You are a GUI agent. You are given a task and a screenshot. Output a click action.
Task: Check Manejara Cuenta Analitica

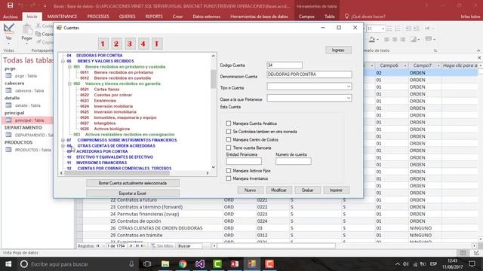tap(229, 123)
